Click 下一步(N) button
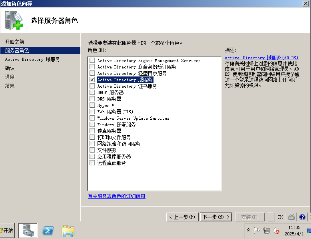This screenshot has height=239, width=311. pos(216,217)
